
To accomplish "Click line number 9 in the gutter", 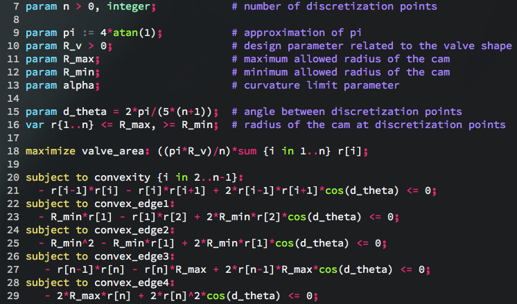I will [x=16, y=33].
